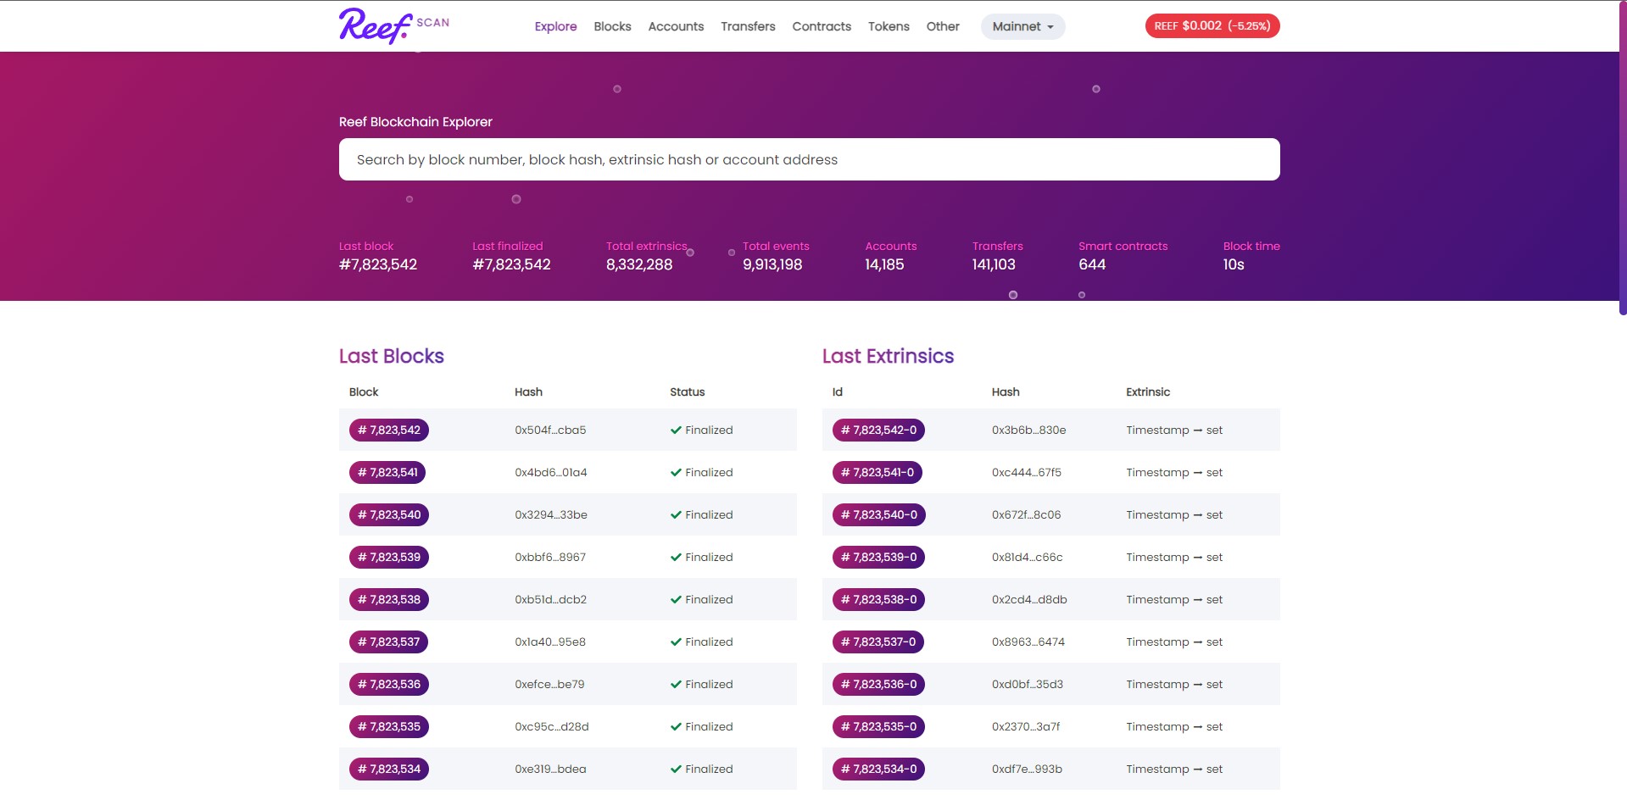
Task: Open the Accounts menu item
Action: pos(676,26)
